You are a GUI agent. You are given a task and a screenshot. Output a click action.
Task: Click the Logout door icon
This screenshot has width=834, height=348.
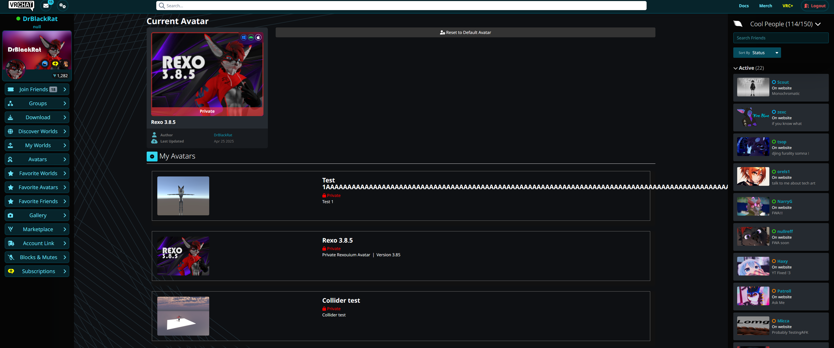pos(806,6)
